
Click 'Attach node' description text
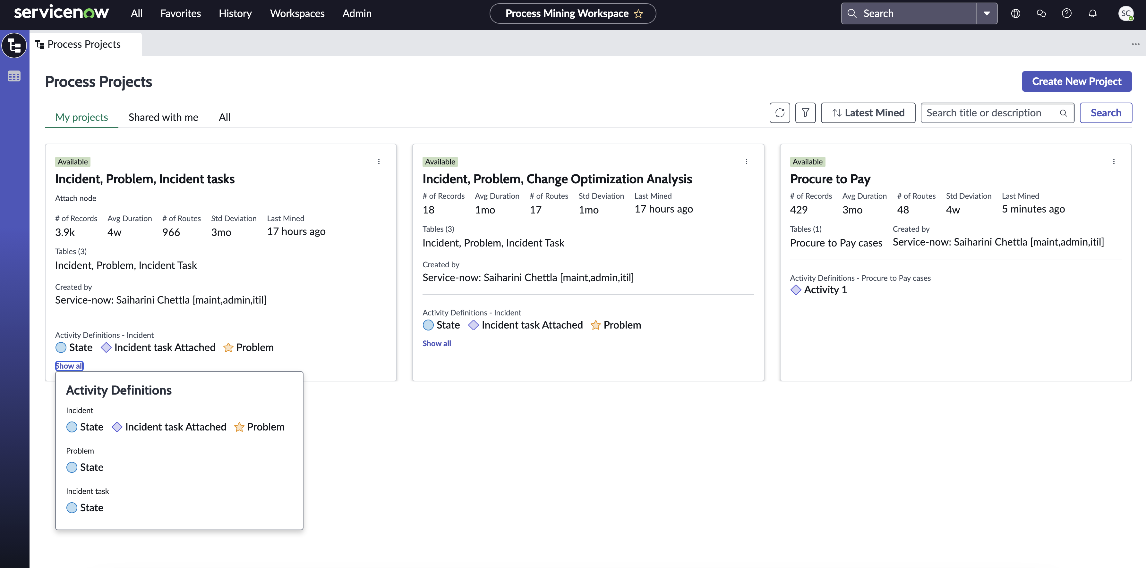(76, 198)
